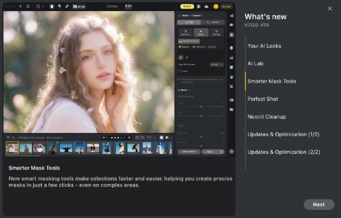Click the subtract-selection tool icon beside it
341x218 pixels.
pyautogui.click(x=187, y=57)
